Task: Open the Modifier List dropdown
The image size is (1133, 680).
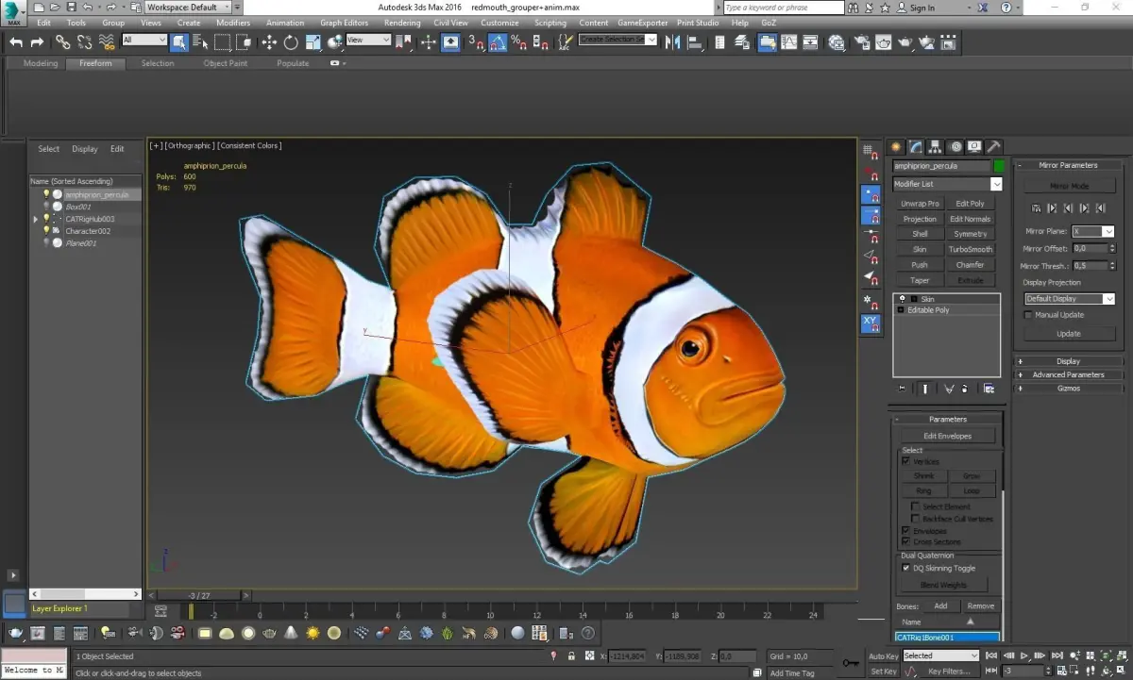Action: tap(996, 184)
